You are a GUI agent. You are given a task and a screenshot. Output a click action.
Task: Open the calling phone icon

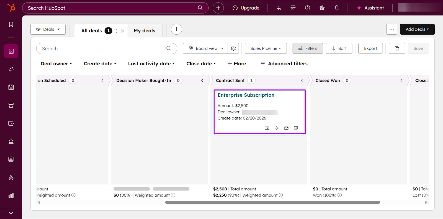[279, 8]
